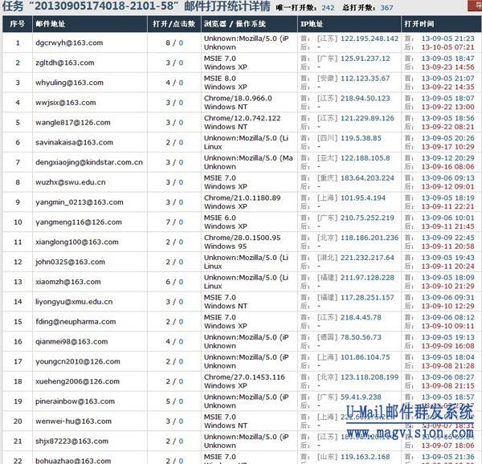Screen dimensions: 482x464
Task: Click click-count 0 in dgcrwyh@163.com row
Action: tap(181, 43)
